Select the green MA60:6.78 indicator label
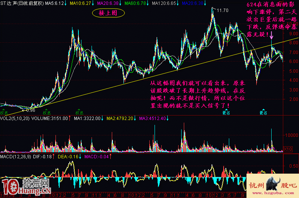 pos(135,3)
